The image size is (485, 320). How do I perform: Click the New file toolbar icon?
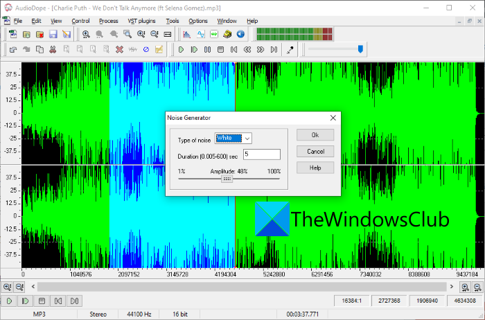13,34
